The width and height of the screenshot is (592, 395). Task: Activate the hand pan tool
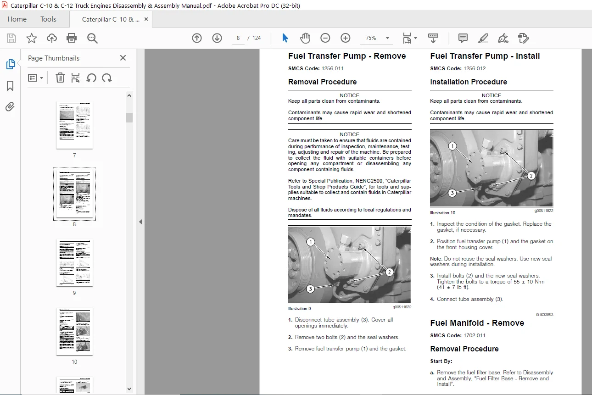point(305,38)
